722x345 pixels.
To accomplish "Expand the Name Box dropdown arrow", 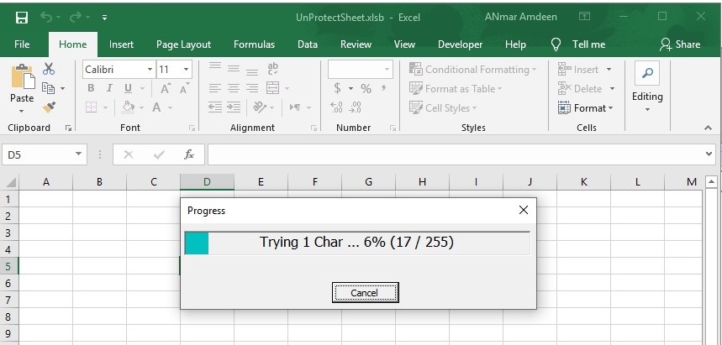I will (79, 154).
